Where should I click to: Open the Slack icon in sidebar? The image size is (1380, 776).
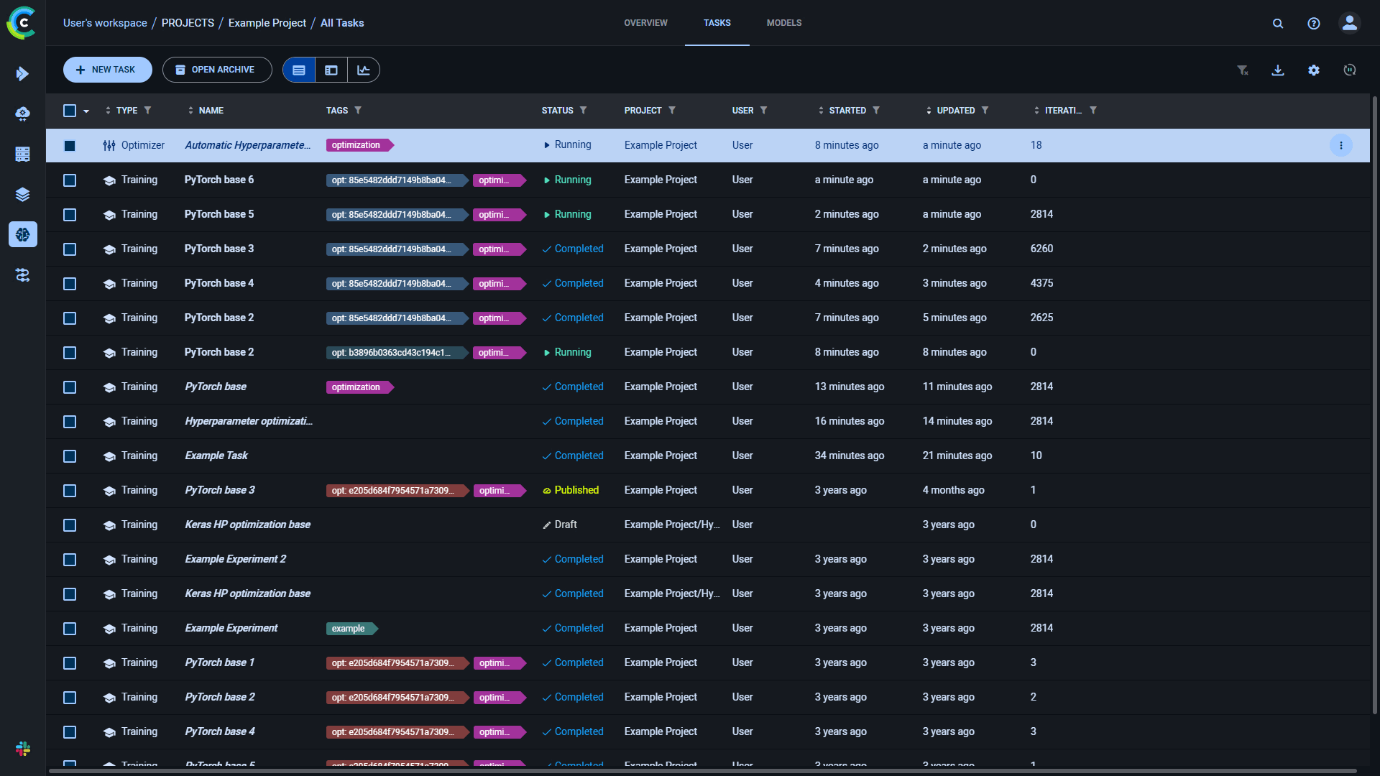pyautogui.click(x=23, y=749)
